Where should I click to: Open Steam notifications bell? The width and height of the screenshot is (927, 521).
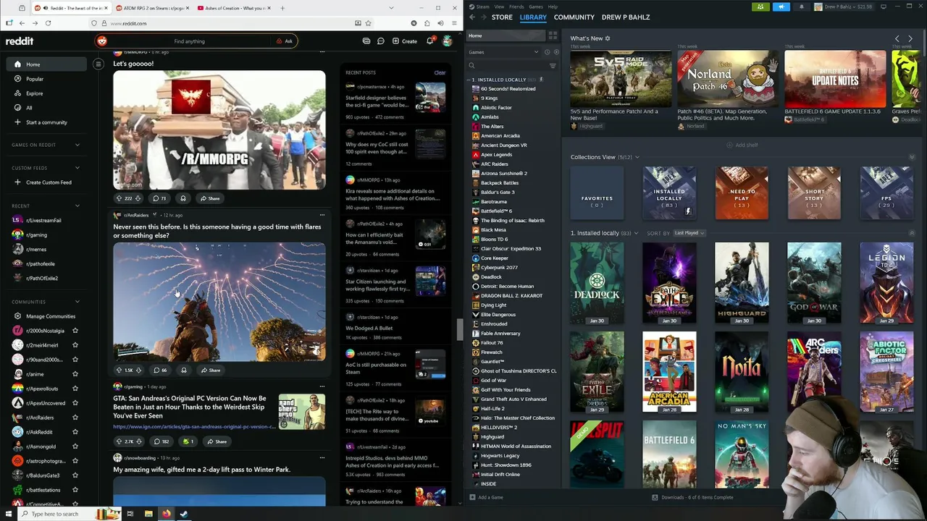point(802,7)
